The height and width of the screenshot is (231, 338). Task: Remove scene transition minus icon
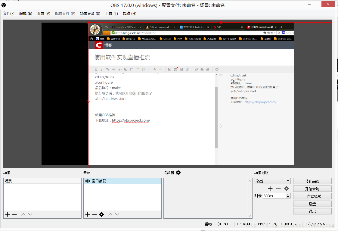pyautogui.click(x=278, y=189)
